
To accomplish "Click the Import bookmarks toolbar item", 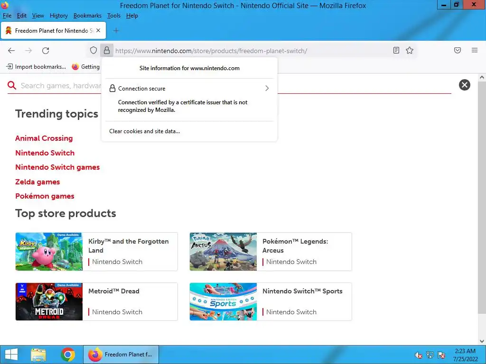I will (36, 66).
